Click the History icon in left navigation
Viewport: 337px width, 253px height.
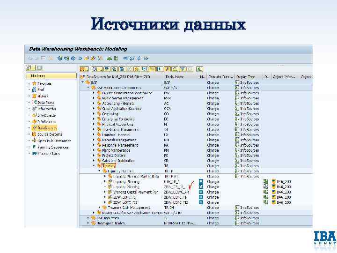pyautogui.click(x=34, y=96)
